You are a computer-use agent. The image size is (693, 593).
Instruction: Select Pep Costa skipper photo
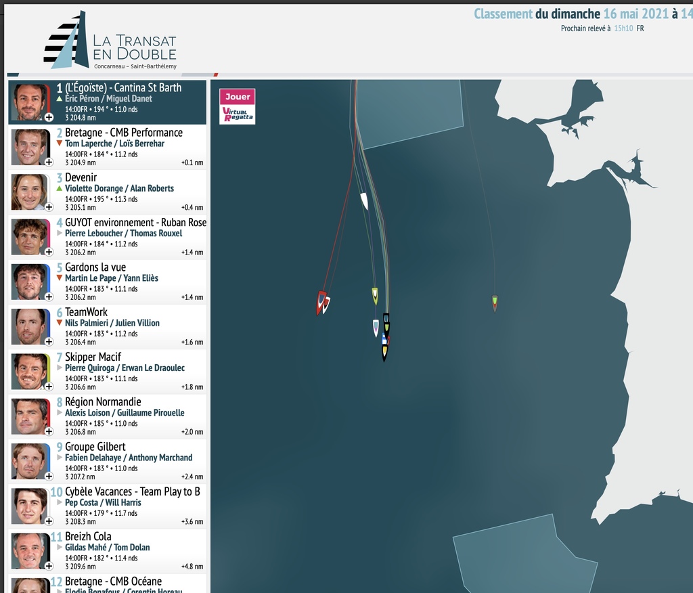pyautogui.click(x=29, y=506)
